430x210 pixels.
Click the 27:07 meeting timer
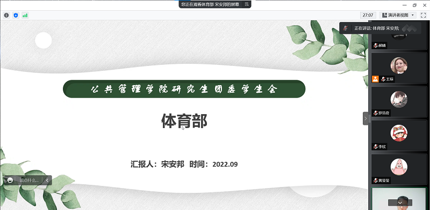point(368,15)
